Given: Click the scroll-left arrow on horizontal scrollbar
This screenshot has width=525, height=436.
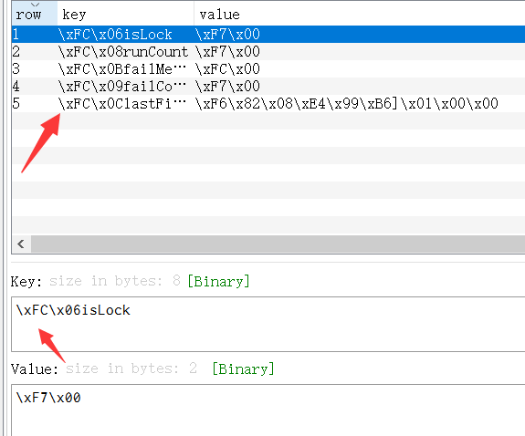Looking at the screenshot, I should (21, 244).
